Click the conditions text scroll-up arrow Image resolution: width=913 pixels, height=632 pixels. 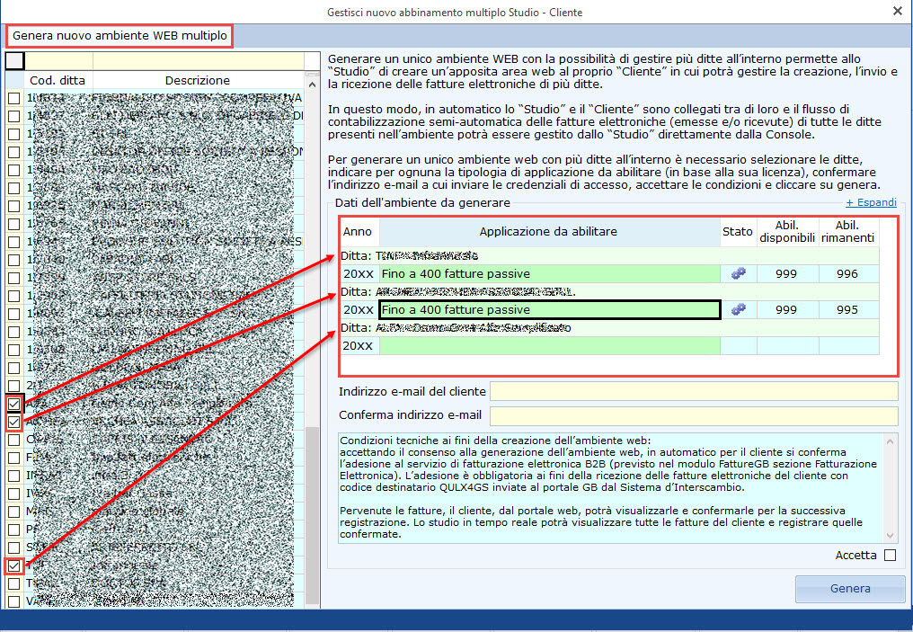point(890,442)
